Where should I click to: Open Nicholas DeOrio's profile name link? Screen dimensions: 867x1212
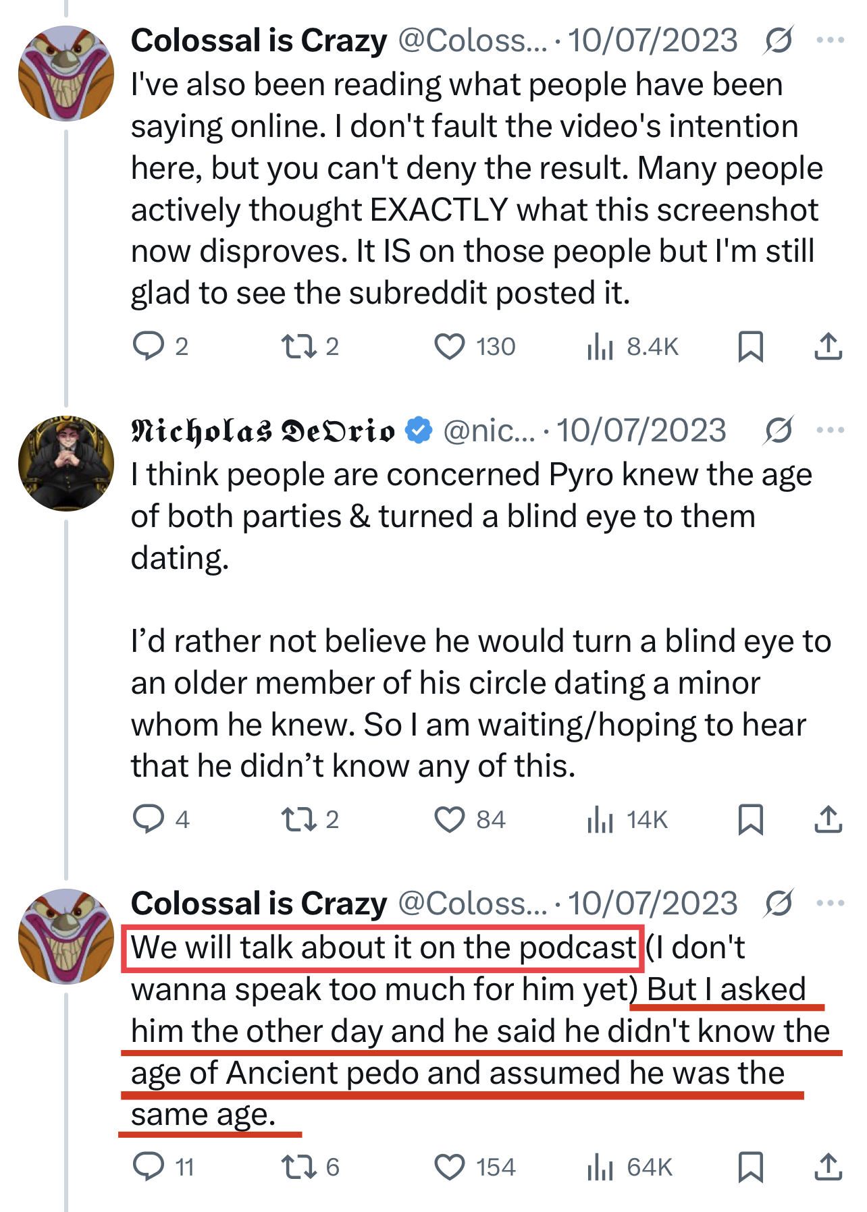pyautogui.click(x=263, y=431)
